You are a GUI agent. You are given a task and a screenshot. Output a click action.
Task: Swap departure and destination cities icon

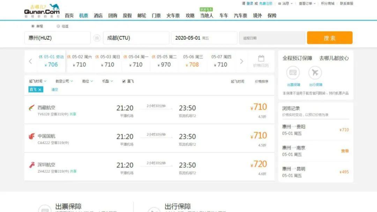click(97, 38)
